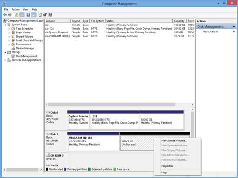Select the (C:) partition block on Disk 0
This screenshot has height=178, width=238.
(x=114, y=120)
